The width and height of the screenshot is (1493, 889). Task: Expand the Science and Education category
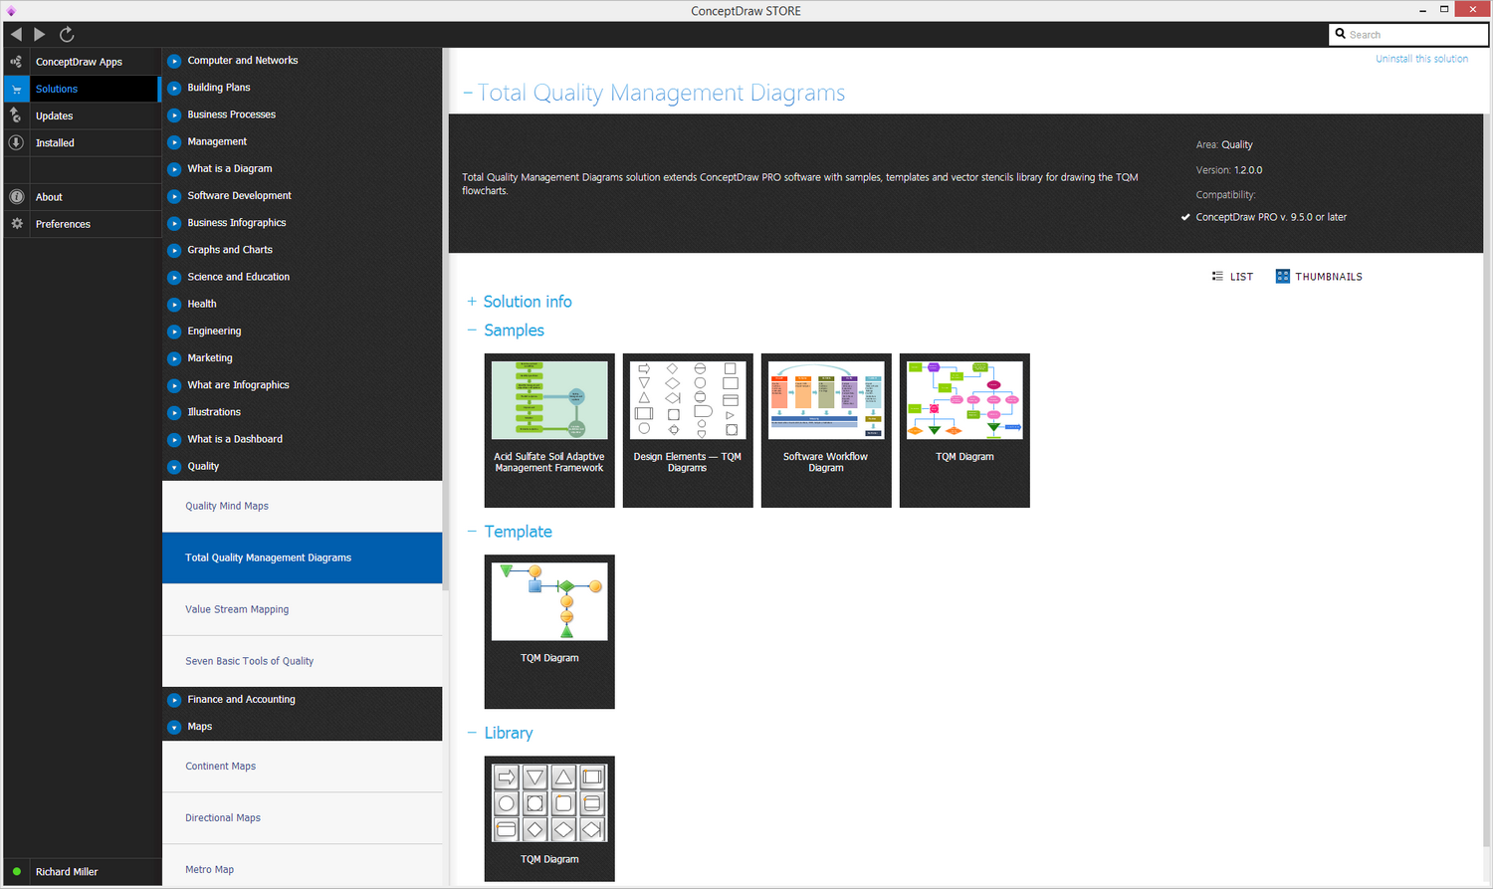tap(174, 277)
